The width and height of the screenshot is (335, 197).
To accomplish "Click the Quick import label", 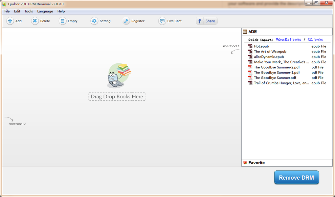I will pos(261,39).
